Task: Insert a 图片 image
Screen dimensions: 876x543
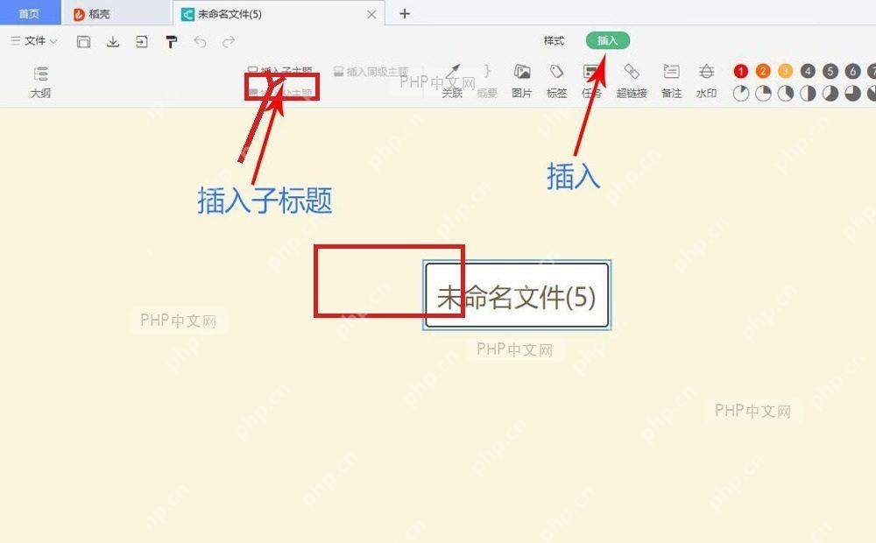Action: click(x=522, y=81)
